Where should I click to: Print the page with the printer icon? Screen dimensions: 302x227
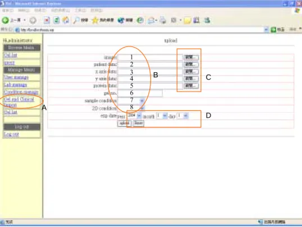click(x=163, y=20)
